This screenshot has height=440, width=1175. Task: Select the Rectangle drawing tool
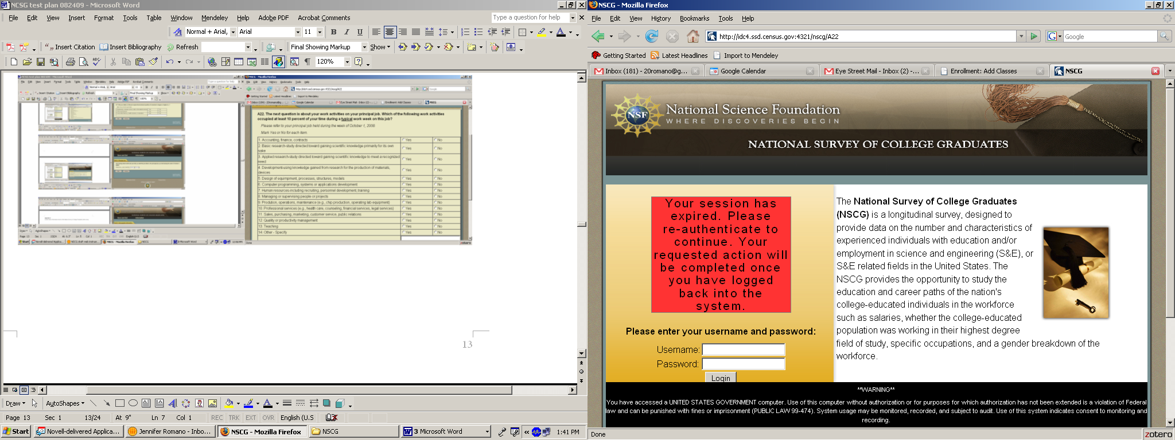point(119,403)
